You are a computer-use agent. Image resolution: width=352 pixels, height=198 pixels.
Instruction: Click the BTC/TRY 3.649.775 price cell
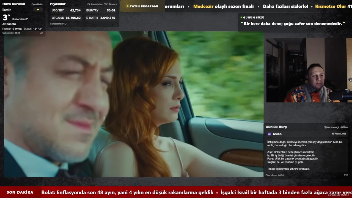coord(101,18)
